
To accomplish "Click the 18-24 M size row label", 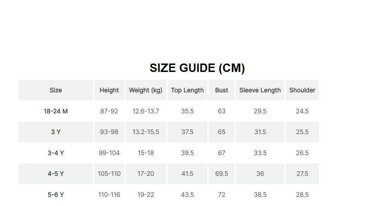I will click(x=56, y=111).
